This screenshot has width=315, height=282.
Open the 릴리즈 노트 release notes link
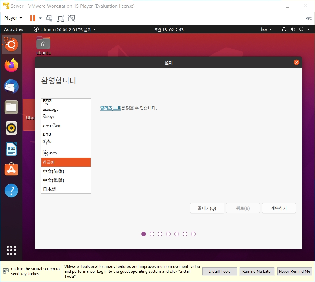pos(111,108)
